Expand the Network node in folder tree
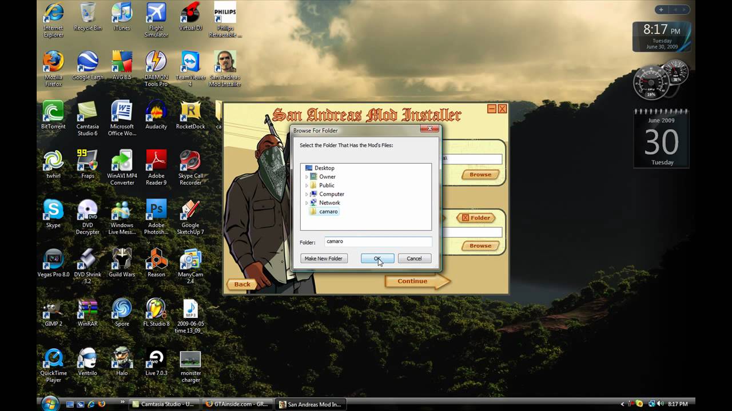The height and width of the screenshot is (411, 732). tap(307, 203)
